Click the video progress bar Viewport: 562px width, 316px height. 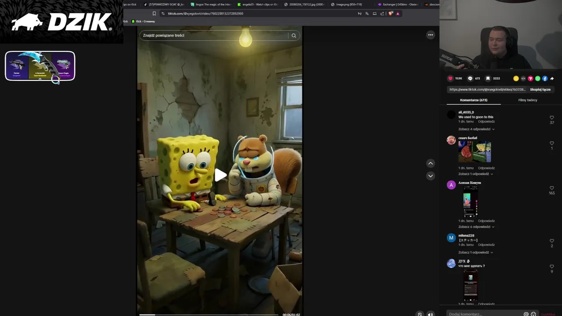pos(209,314)
